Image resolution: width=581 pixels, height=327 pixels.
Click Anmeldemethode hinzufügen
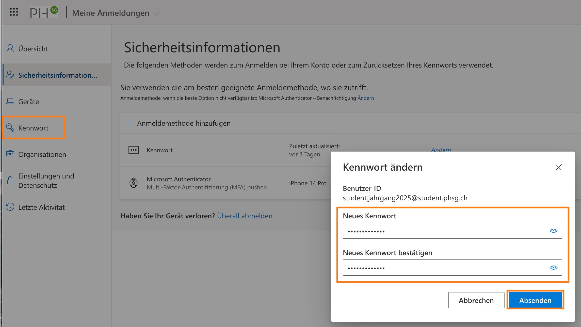(x=184, y=123)
